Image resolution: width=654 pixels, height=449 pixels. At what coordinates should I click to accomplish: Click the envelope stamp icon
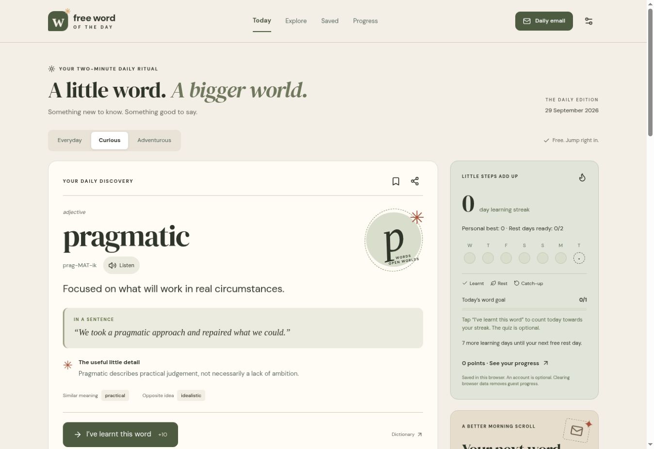point(576,430)
